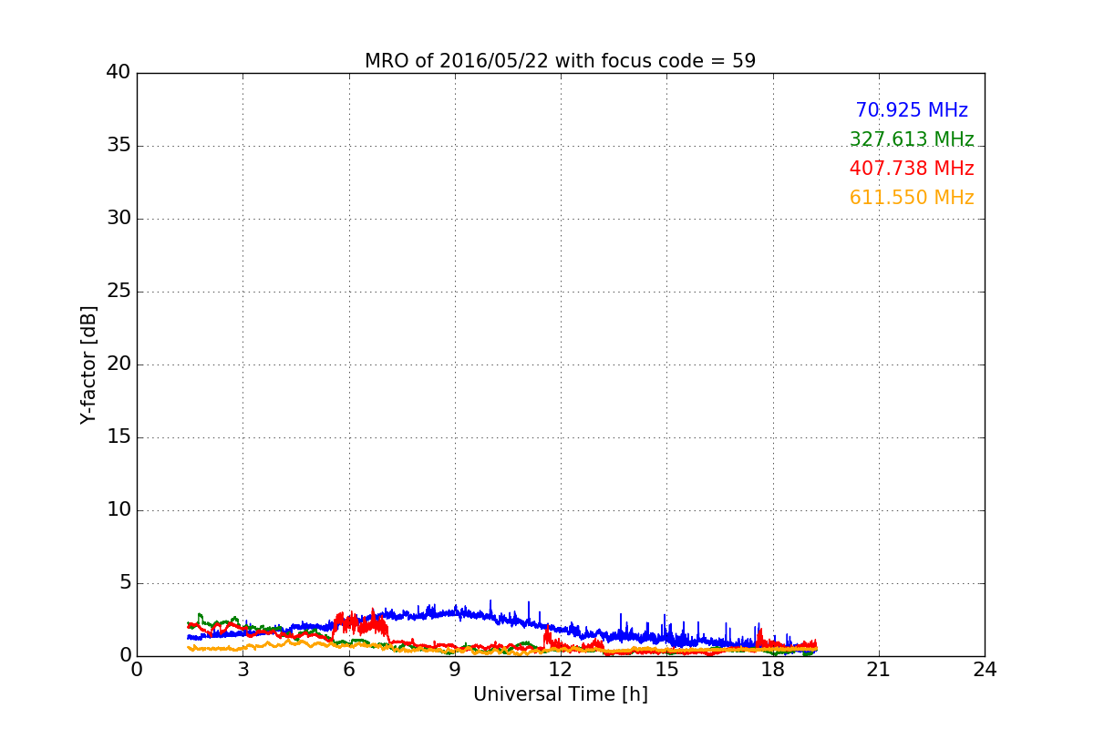Click the 'Y-factor [dB]' axis label
1094x729 pixels.
[x=88, y=364]
